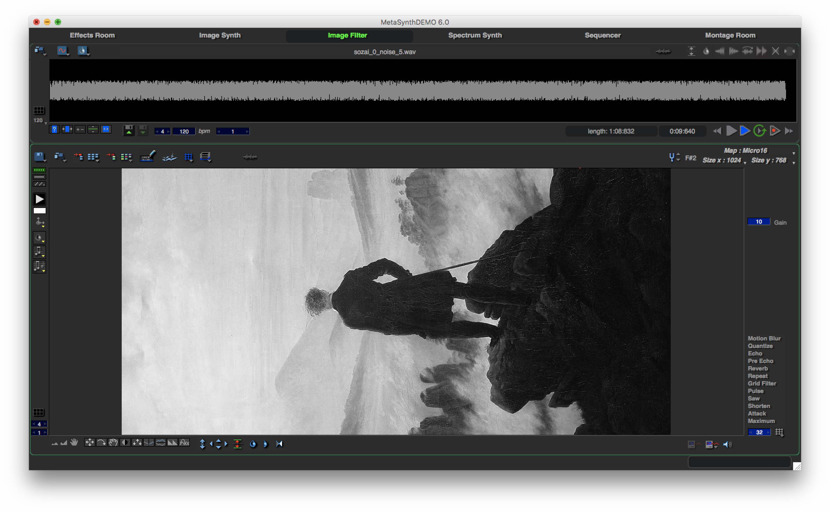830x512 pixels.
Task: Click the Grid Filter option
Action: [x=762, y=384]
